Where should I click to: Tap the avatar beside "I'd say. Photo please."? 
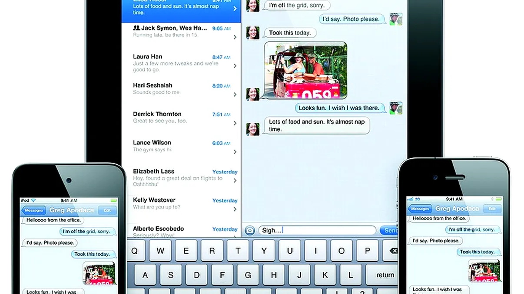395,19
